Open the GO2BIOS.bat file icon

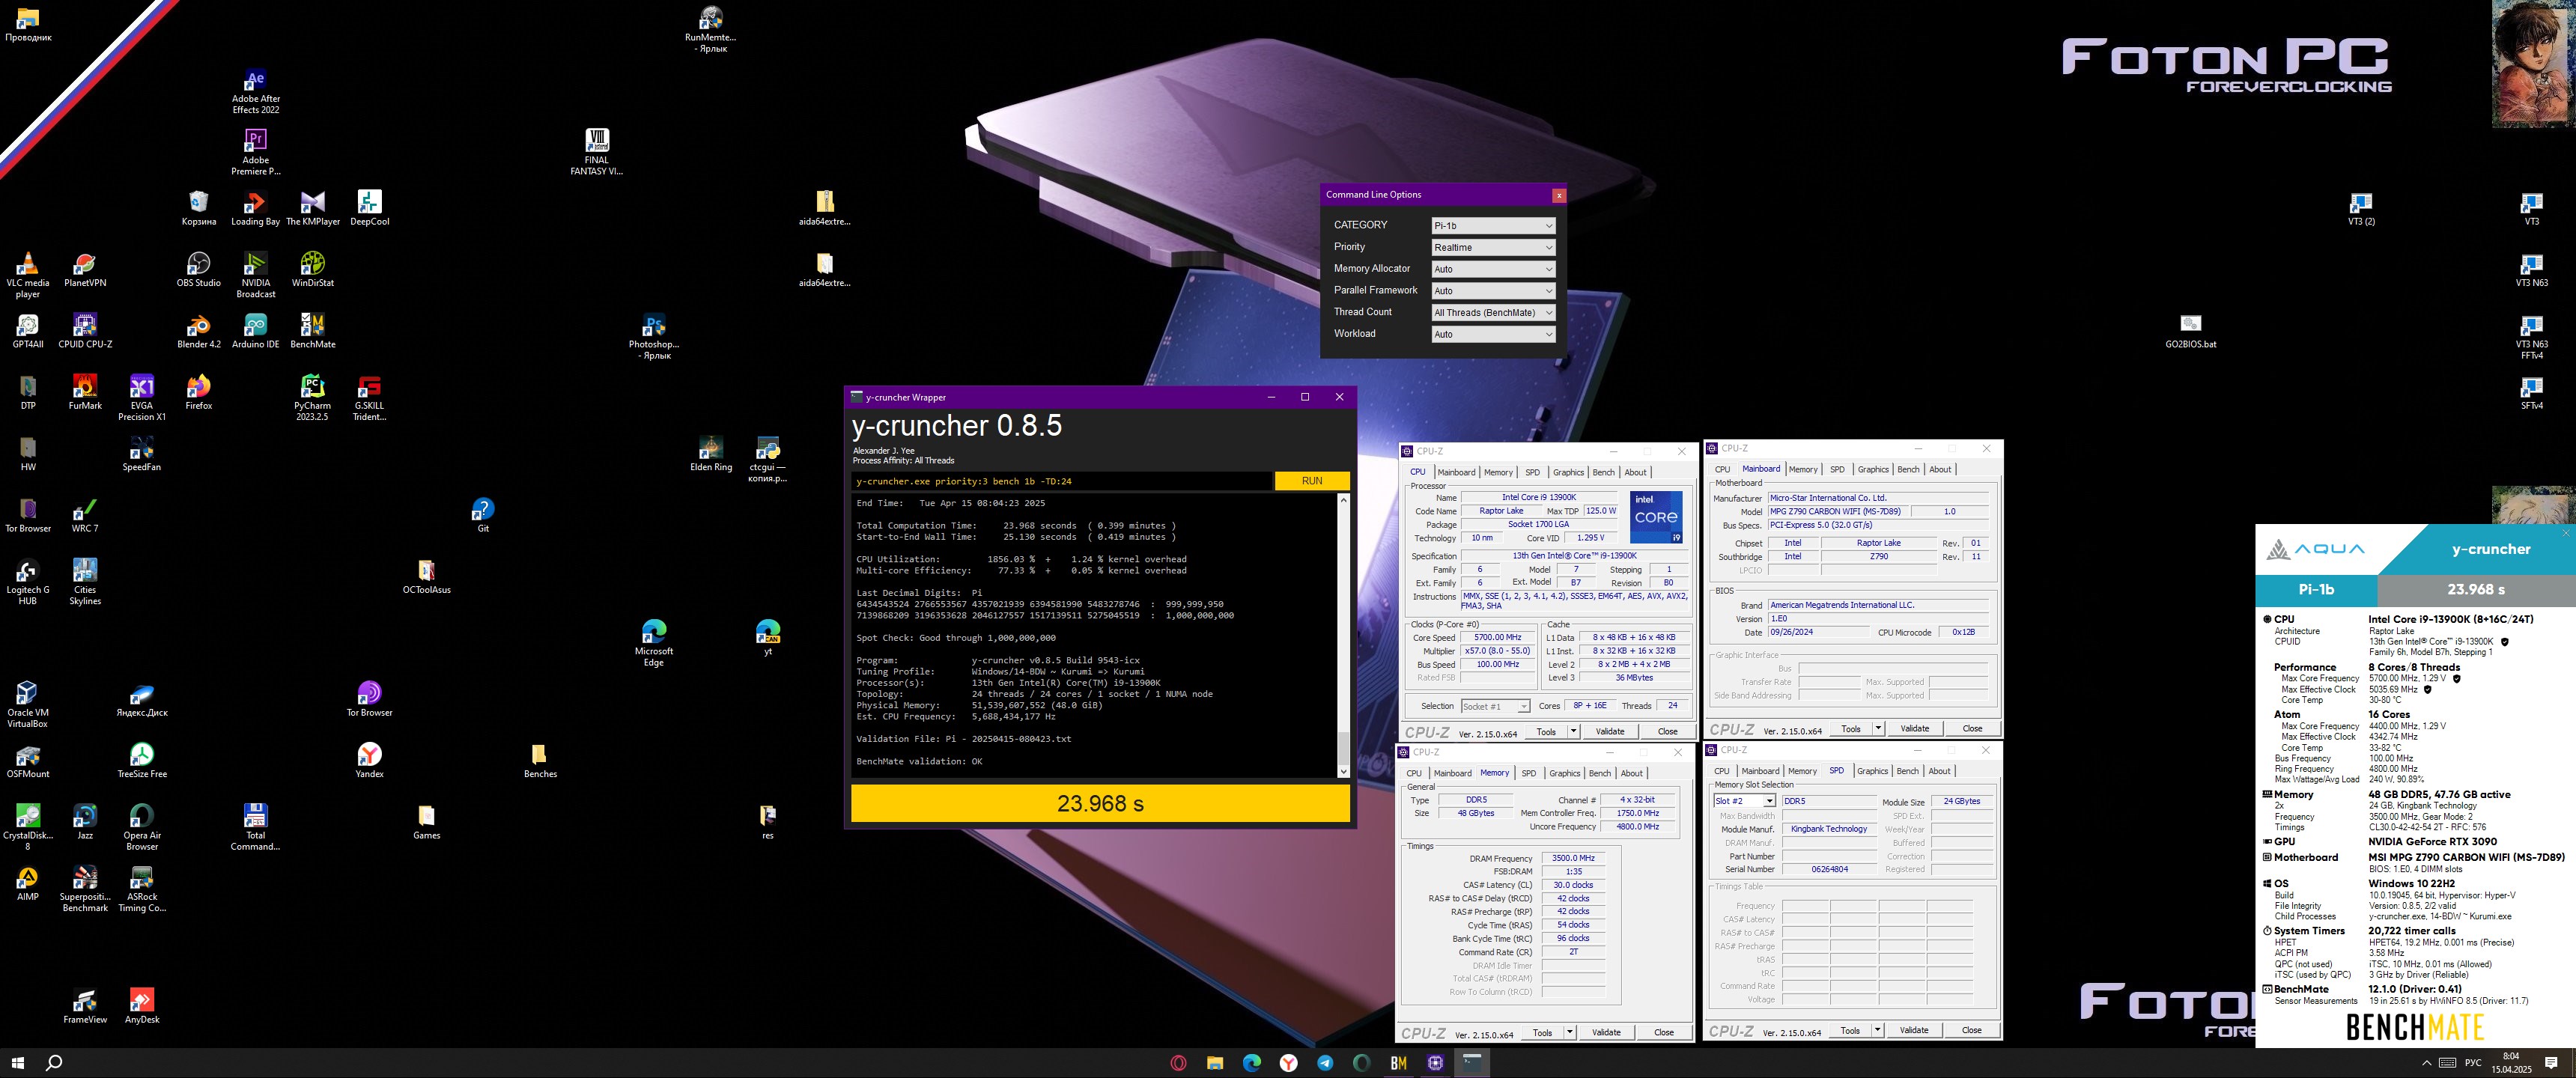[2190, 330]
